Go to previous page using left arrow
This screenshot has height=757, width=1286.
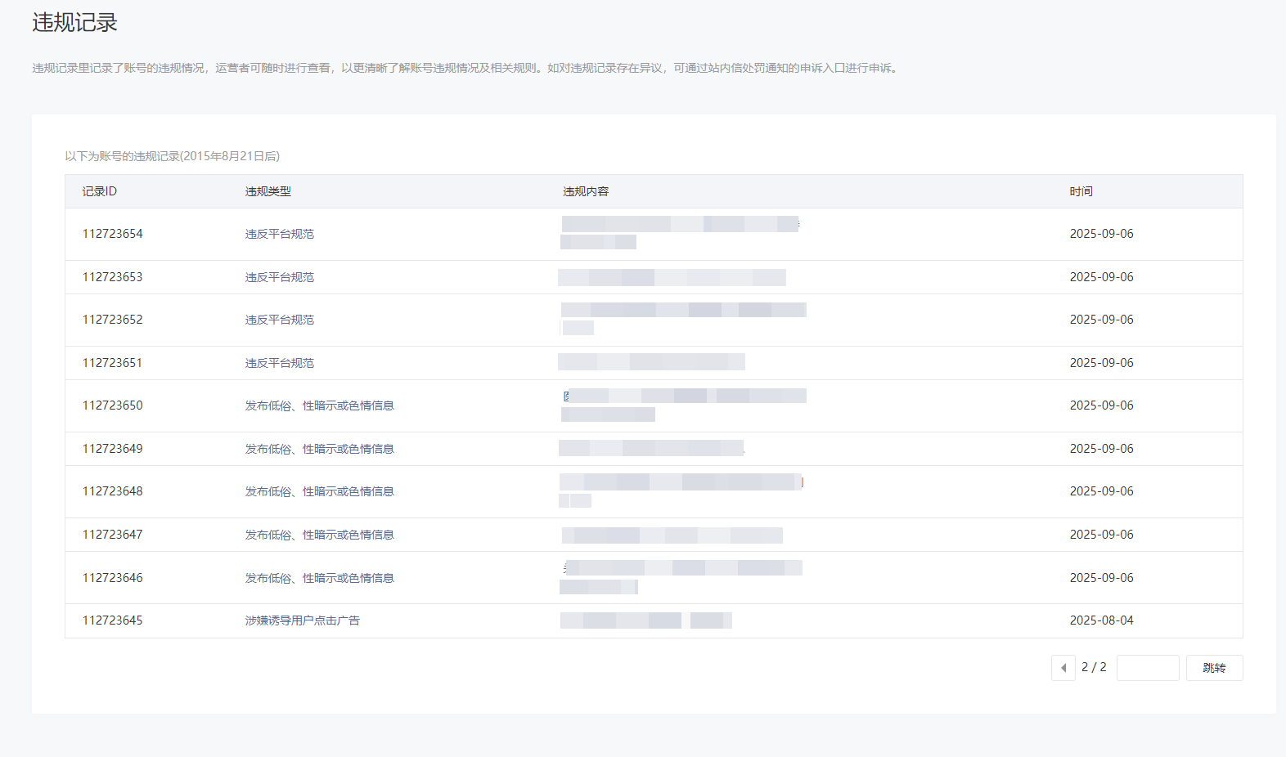point(1063,668)
